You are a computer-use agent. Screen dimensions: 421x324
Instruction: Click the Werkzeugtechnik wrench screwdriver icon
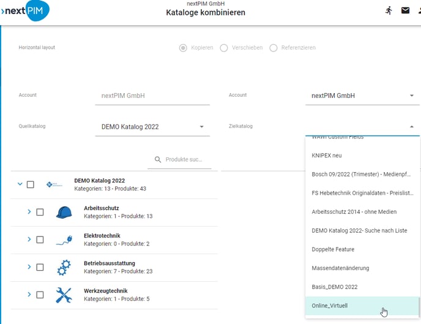click(64, 295)
